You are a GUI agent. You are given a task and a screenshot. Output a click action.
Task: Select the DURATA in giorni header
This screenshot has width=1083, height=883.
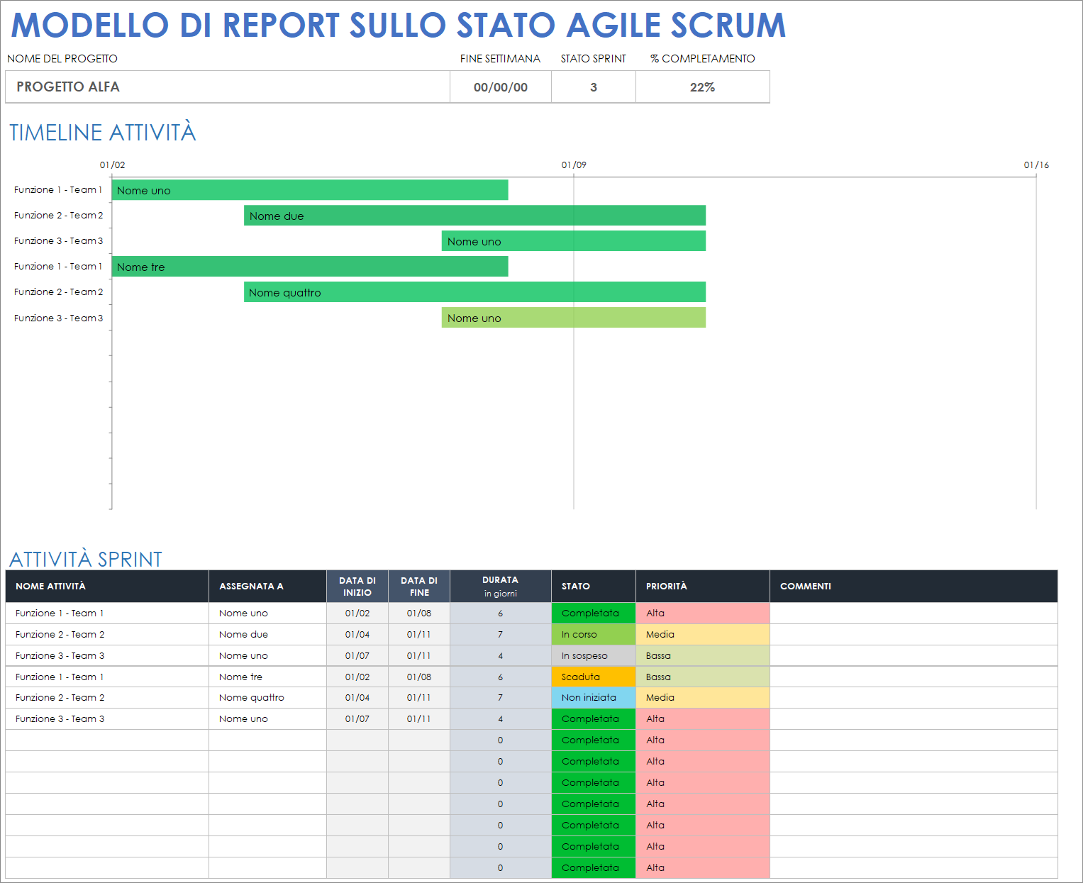tap(501, 586)
